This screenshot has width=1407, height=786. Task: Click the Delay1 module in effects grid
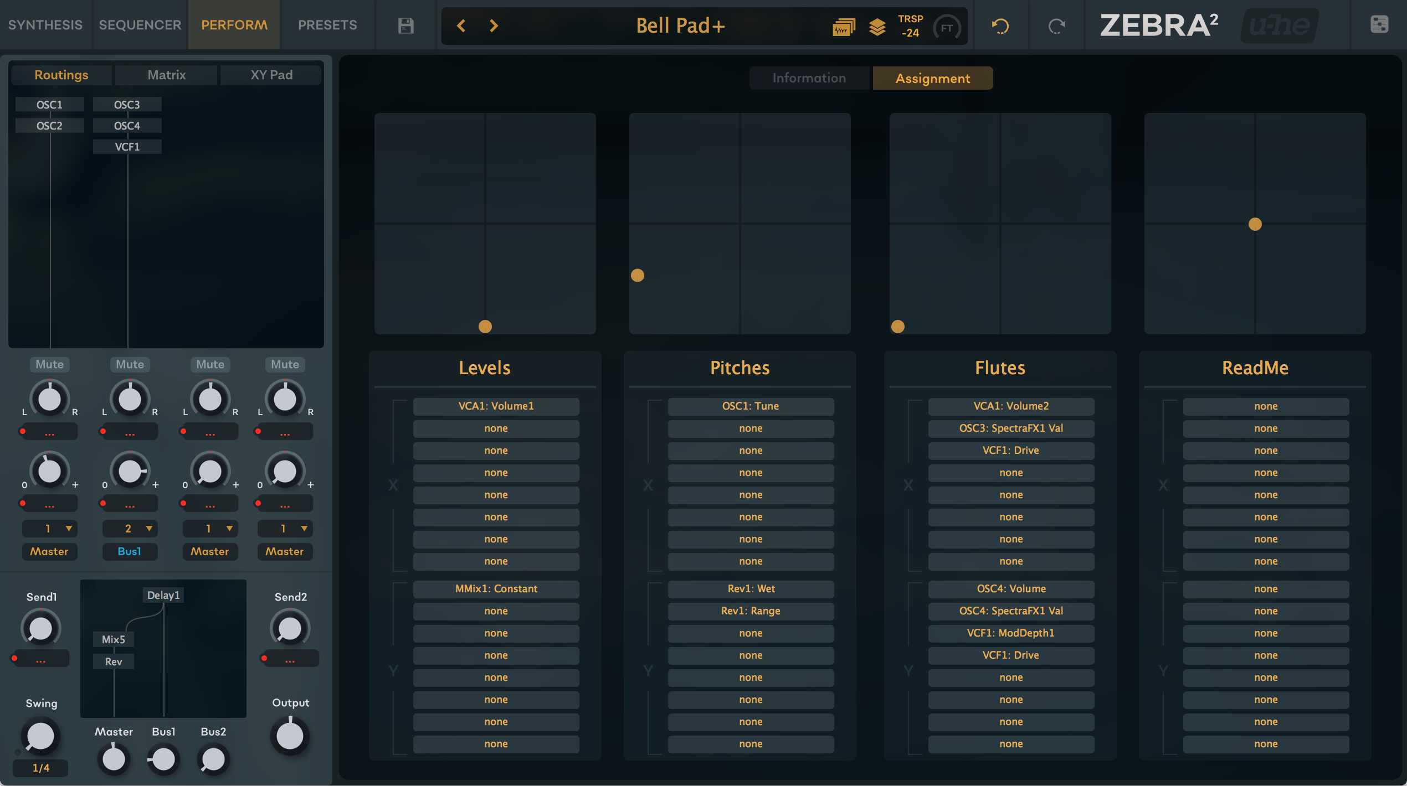(x=163, y=595)
